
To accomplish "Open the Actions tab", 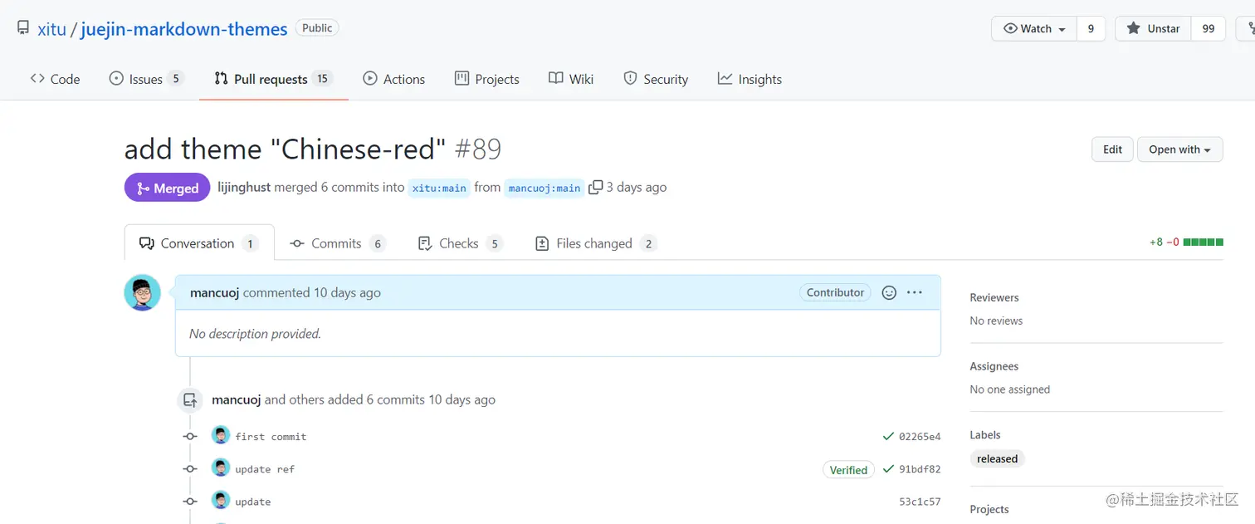I will [x=394, y=79].
